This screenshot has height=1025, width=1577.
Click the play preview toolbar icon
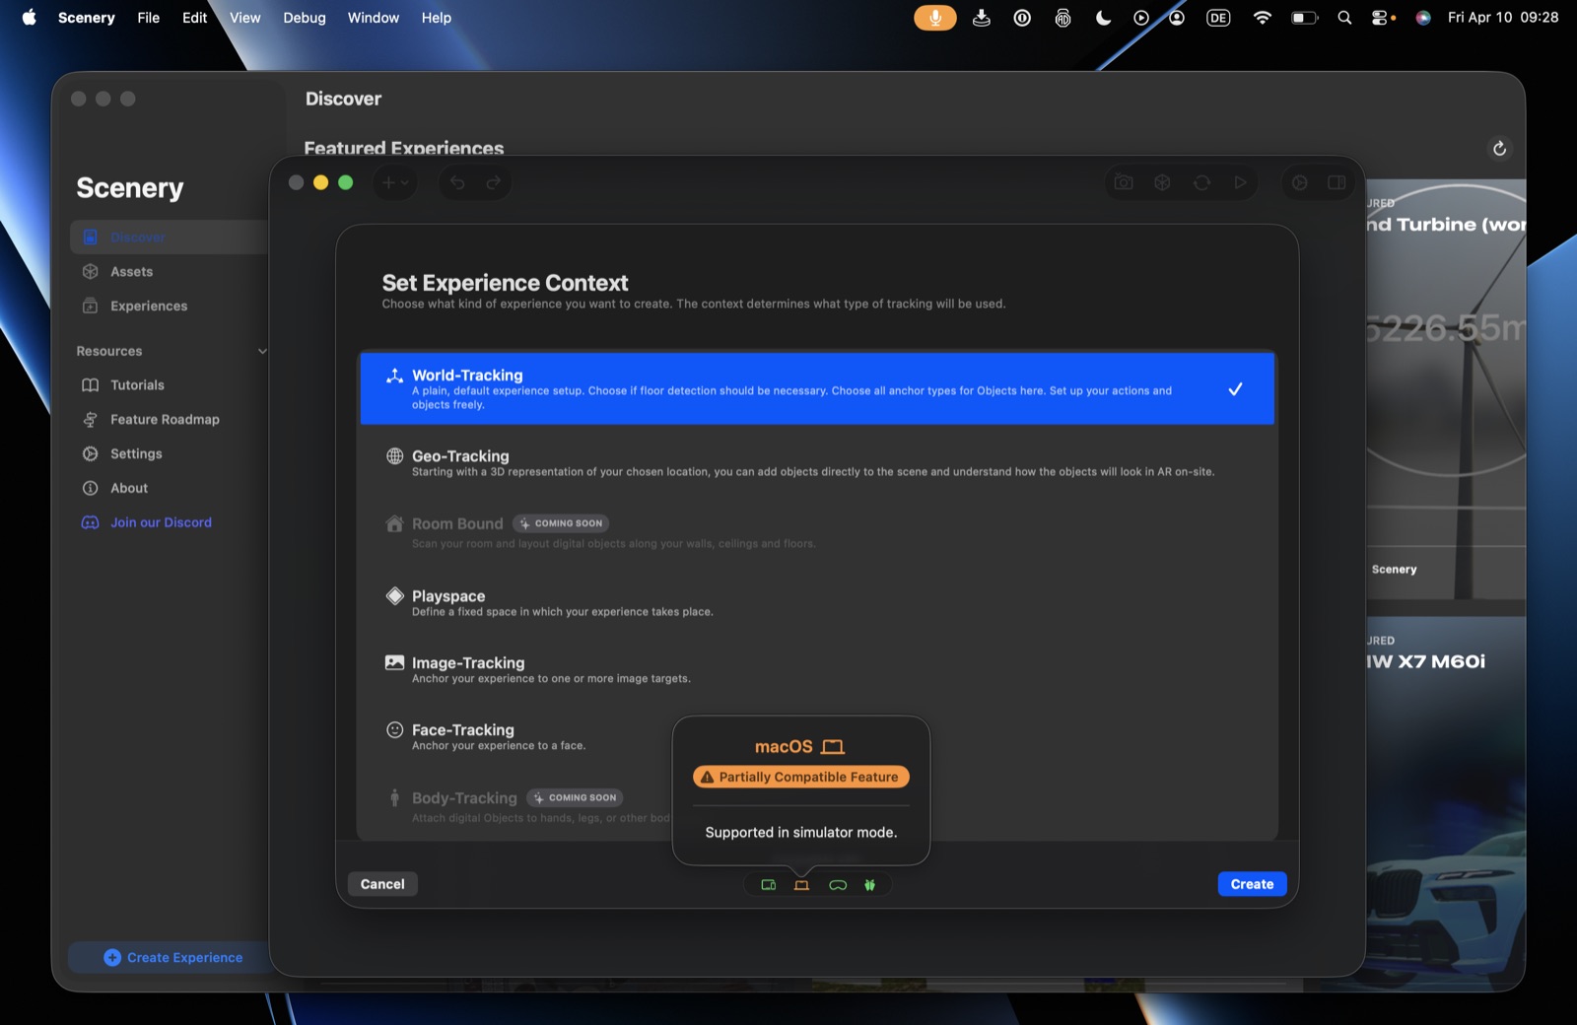tap(1240, 182)
